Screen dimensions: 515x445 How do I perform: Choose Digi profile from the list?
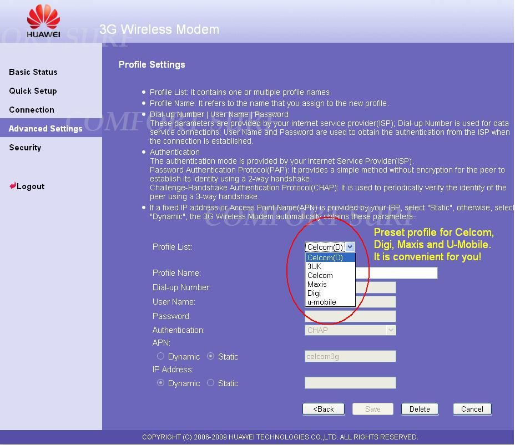click(314, 293)
